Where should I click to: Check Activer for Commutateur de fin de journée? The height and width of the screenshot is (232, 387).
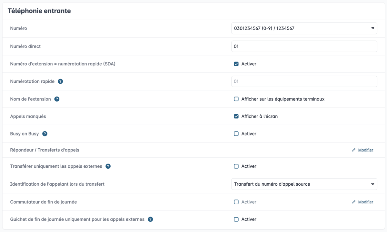(236, 202)
